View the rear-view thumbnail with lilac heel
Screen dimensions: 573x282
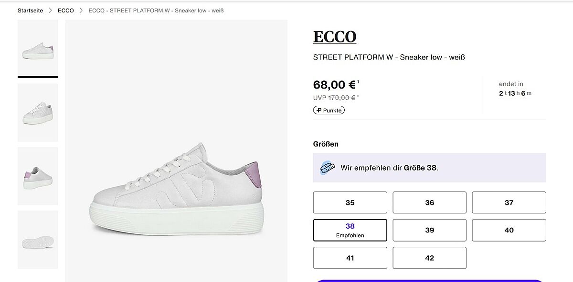pos(38,176)
